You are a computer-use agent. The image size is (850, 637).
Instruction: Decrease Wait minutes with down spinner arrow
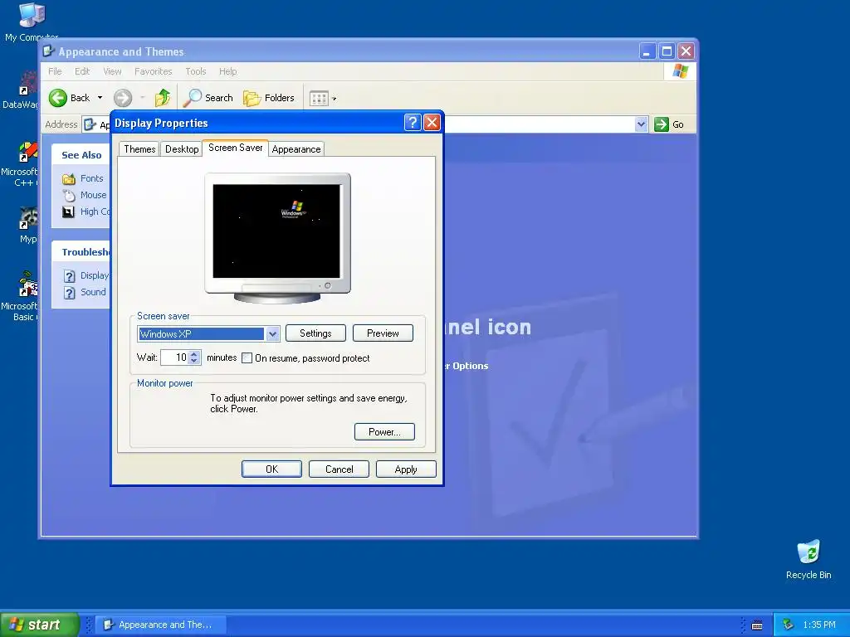pos(194,362)
